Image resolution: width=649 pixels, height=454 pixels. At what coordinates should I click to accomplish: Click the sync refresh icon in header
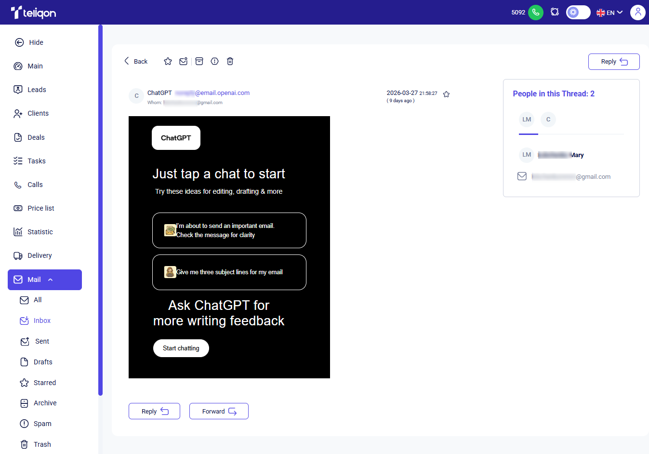(555, 12)
